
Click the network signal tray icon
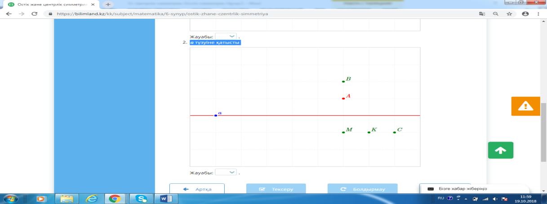485,198
